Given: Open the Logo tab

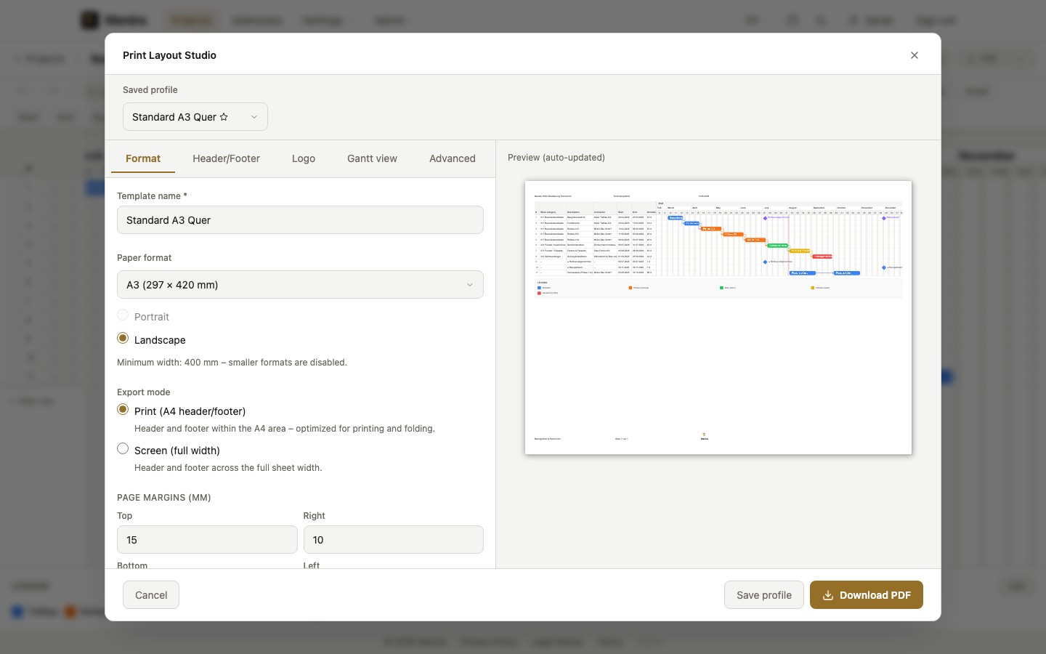Looking at the screenshot, I should click(x=304, y=158).
